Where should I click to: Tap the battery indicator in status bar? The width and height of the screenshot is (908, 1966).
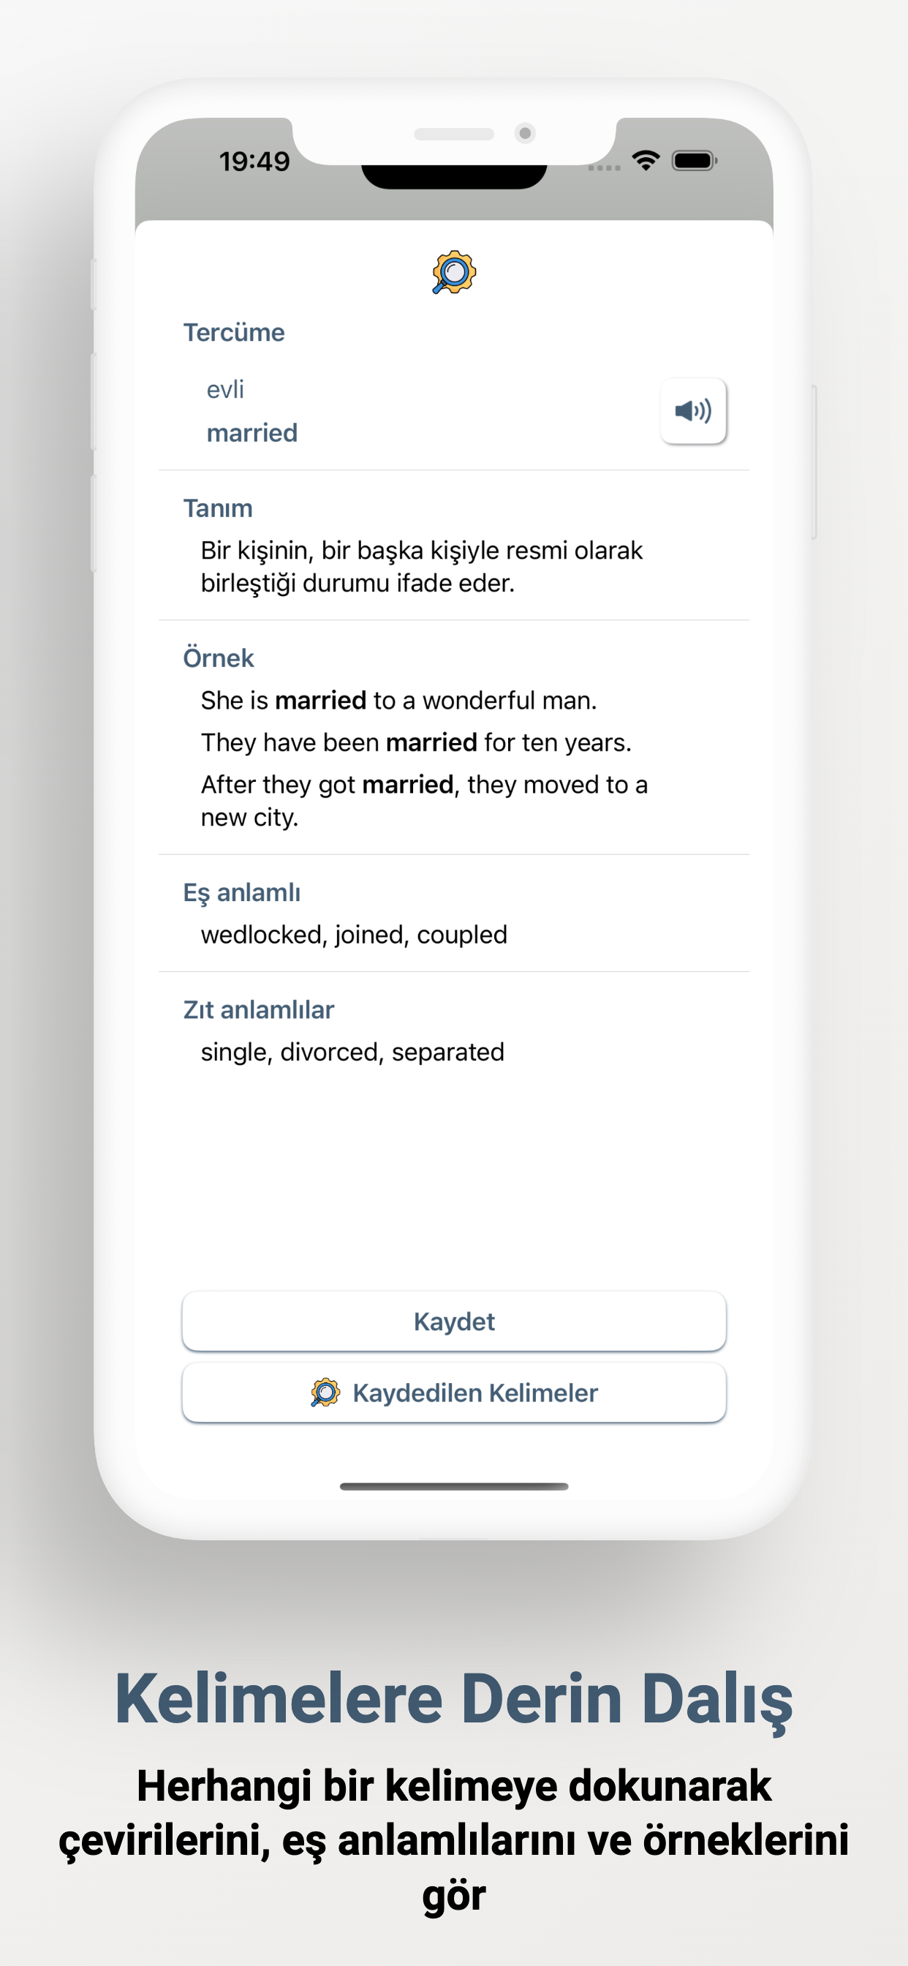tap(694, 161)
